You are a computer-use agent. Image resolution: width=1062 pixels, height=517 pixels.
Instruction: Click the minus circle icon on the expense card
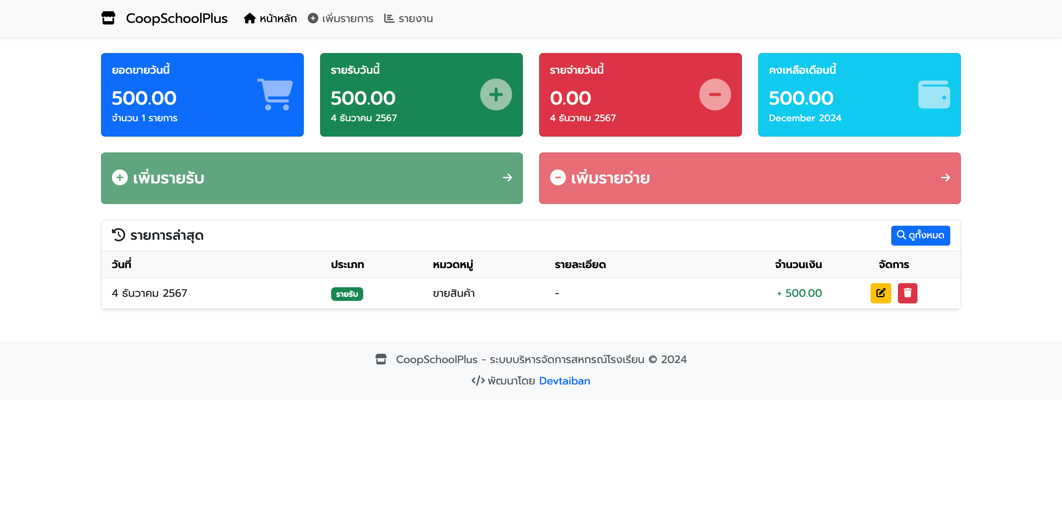(715, 94)
